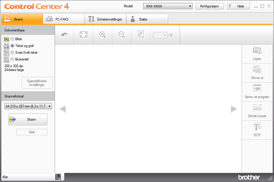The height and width of the screenshot is (182, 274).
Task: Open the Sende e-post function
Action: (x=257, y=111)
